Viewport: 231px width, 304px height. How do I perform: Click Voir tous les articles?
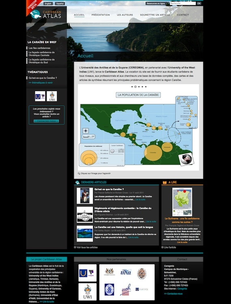coord(87,247)
